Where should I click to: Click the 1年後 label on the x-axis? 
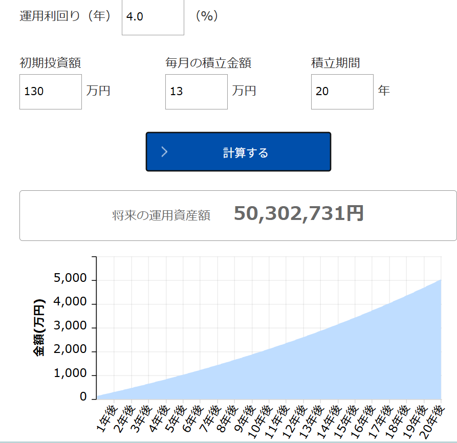106,418
